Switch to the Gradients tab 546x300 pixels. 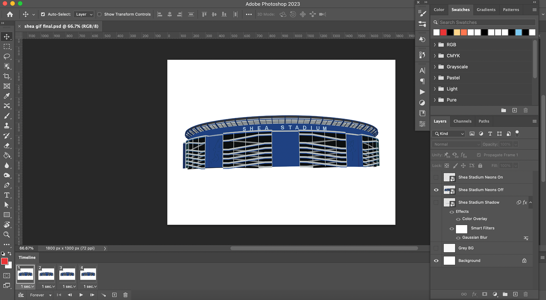[486, 10]
